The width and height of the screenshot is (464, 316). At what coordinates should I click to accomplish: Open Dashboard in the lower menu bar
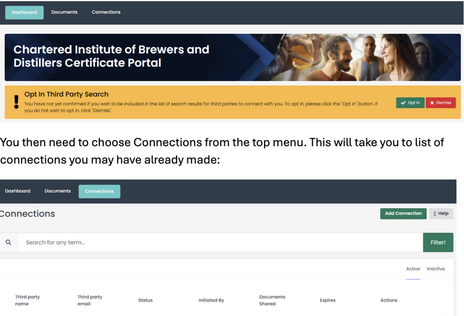(17, 191)
